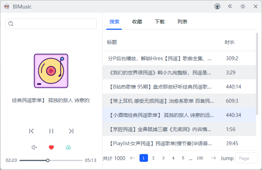Select the 分P后台播放 Hires row
262x170 pixels.
pyautogui.click(x=179, y=58)
